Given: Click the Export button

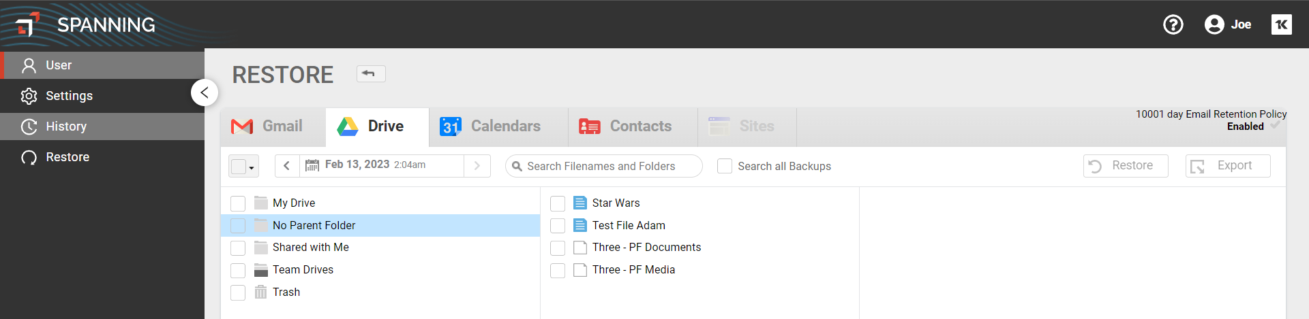Looking at the screenshot, I should [x=1228, y=166].
